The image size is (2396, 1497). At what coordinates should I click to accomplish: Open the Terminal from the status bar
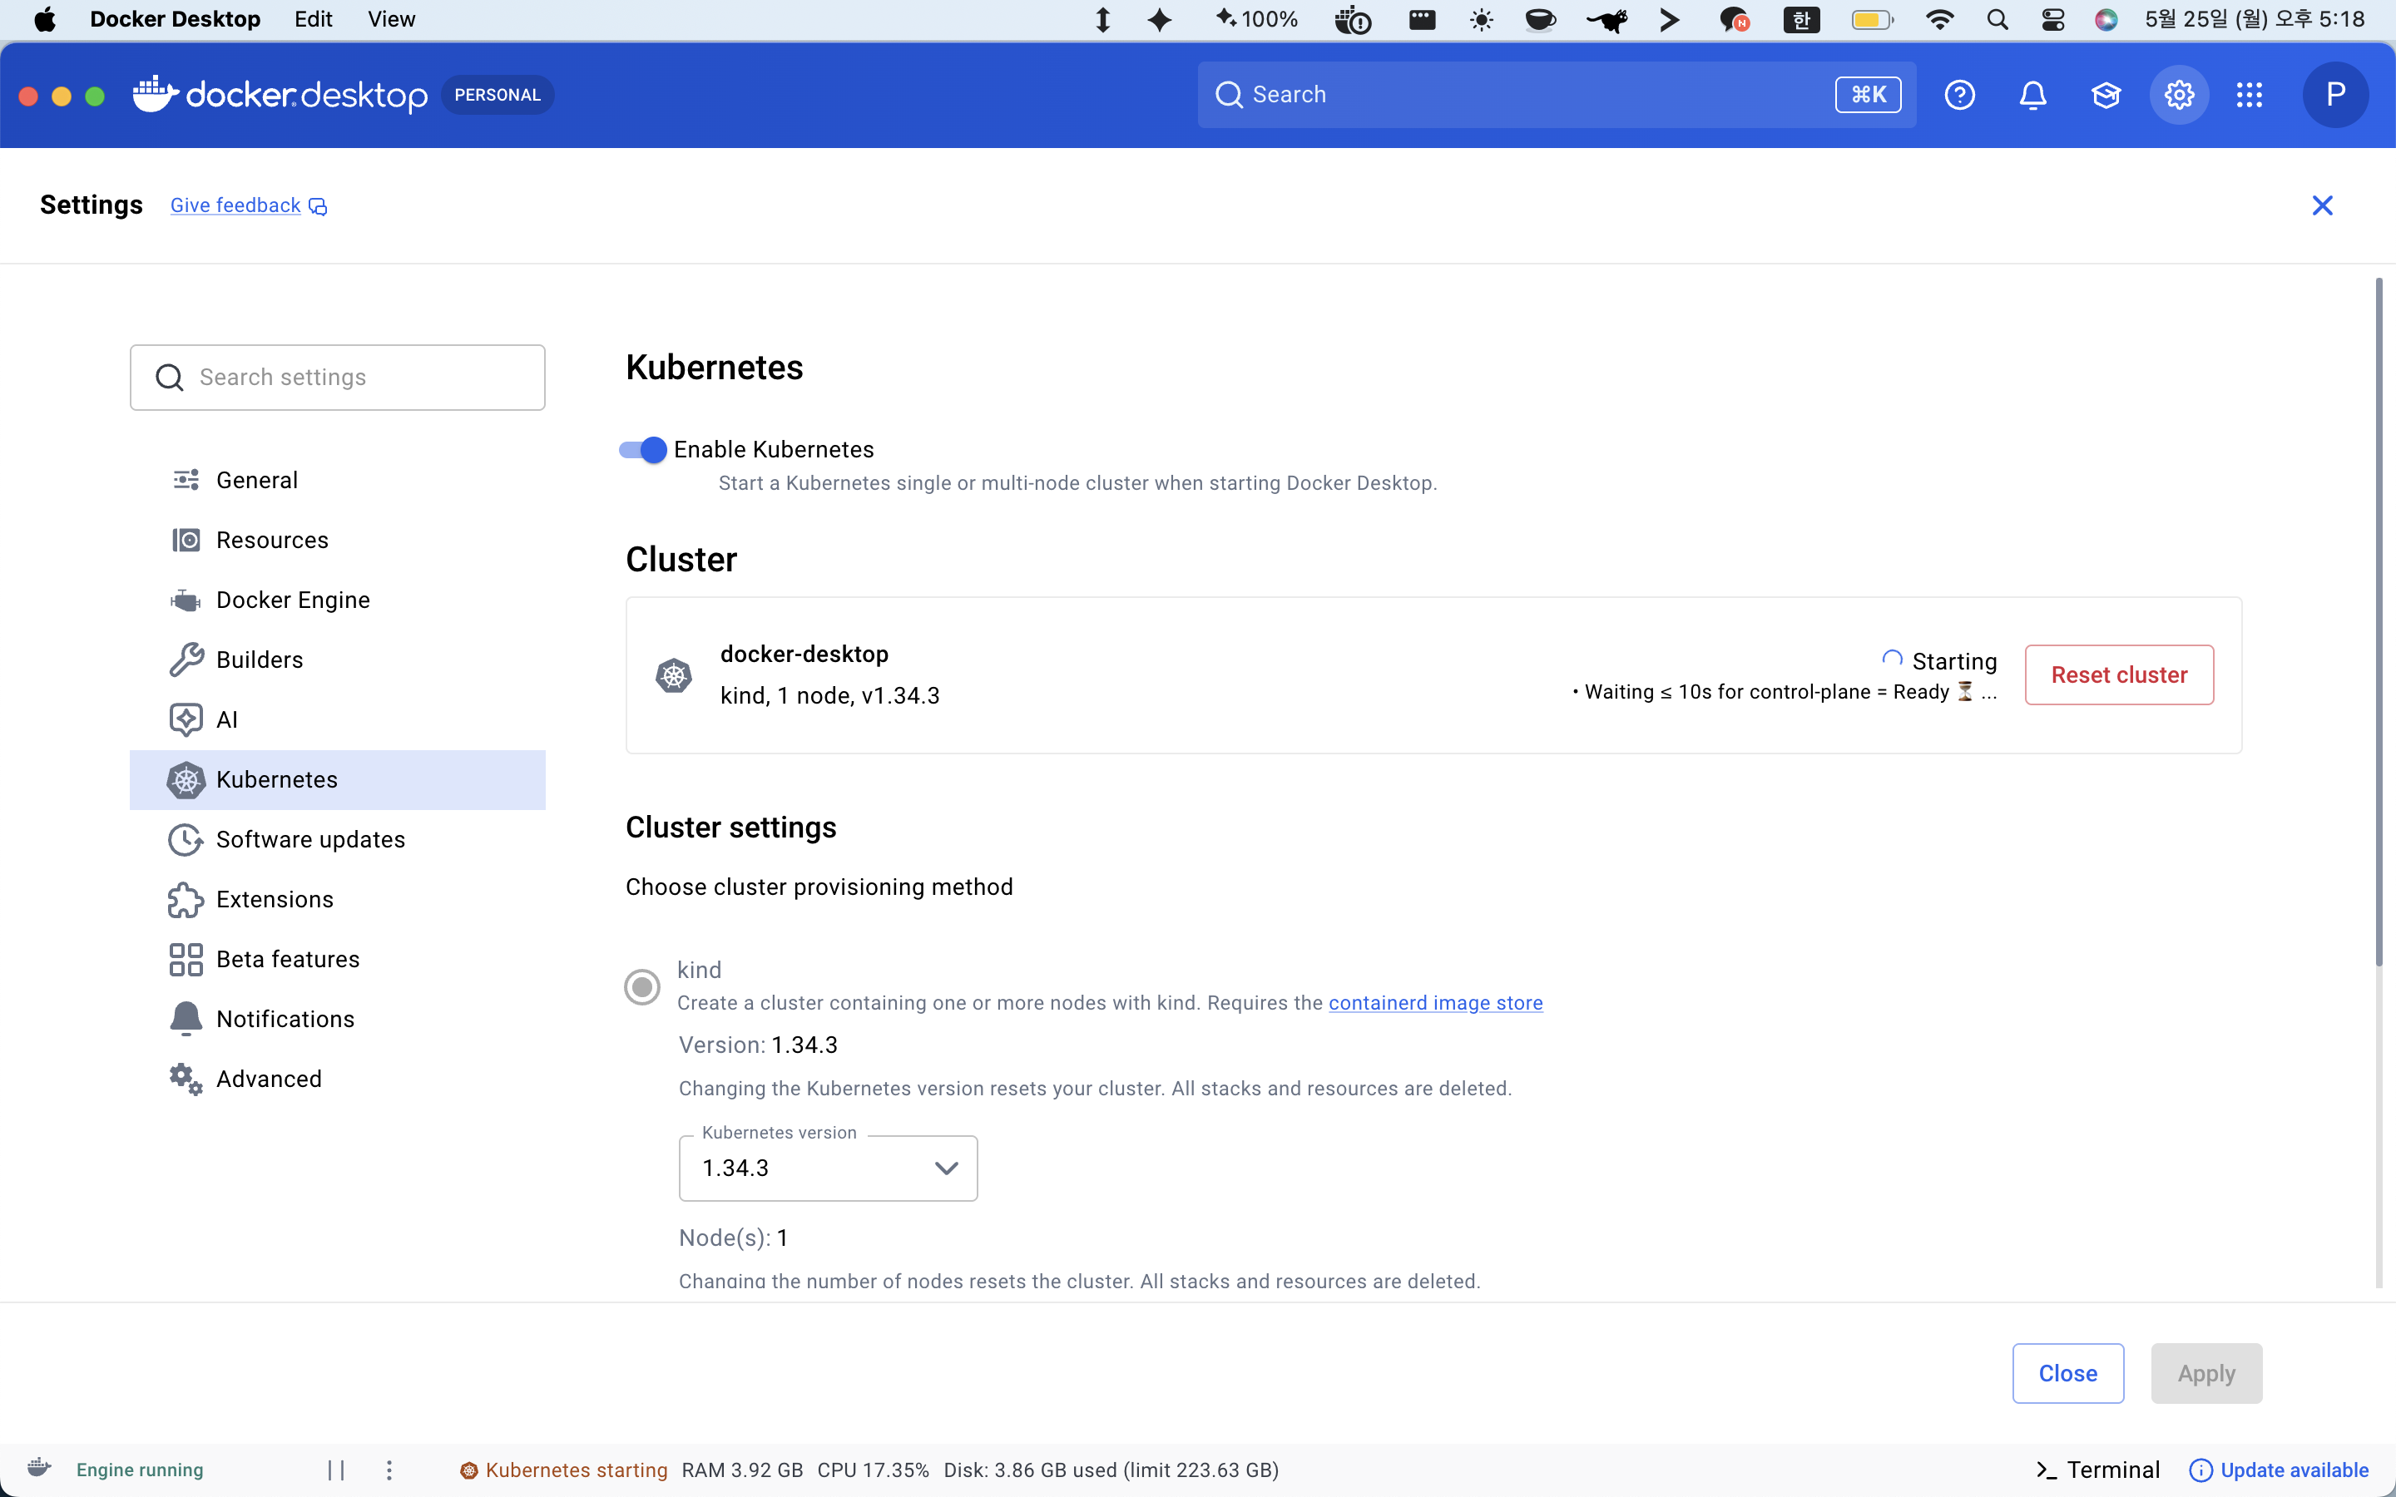pyautogui.click(x=2098, y=1470)
